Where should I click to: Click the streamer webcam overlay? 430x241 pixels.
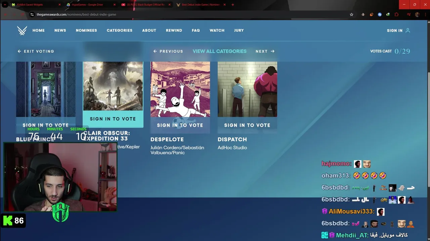(x=60, y=177)
